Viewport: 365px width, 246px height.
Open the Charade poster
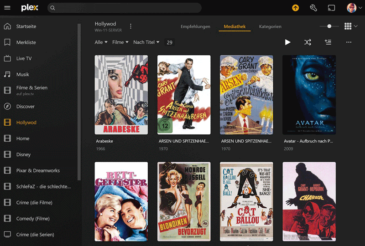click(309, 202)
